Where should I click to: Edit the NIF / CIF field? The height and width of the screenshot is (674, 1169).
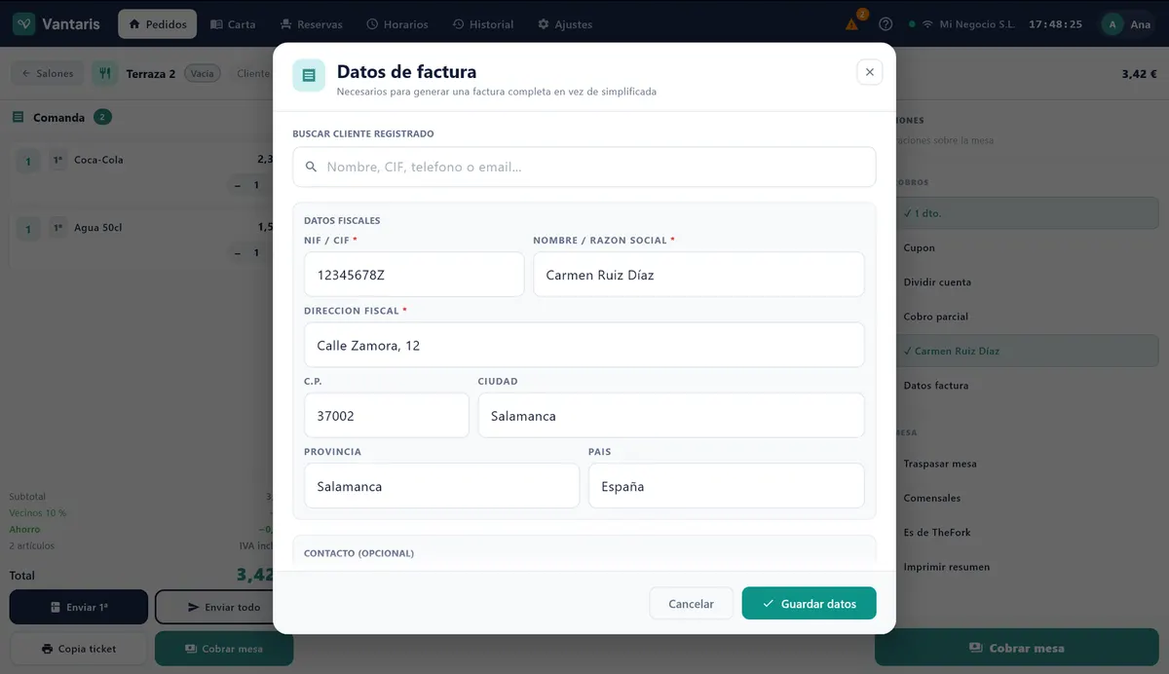414,275
